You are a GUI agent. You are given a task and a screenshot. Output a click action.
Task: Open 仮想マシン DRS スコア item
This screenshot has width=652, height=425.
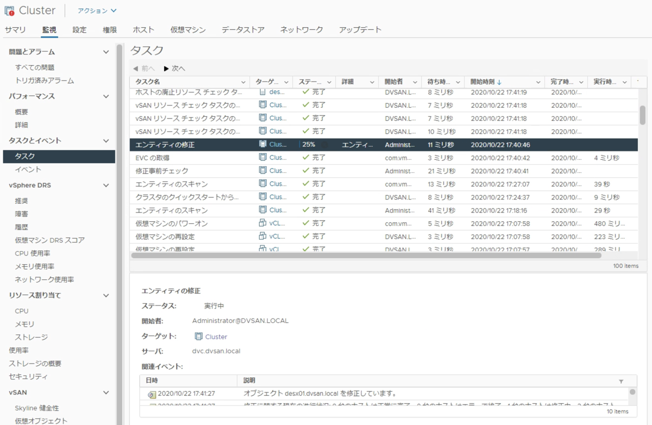[x=50, y=240]
